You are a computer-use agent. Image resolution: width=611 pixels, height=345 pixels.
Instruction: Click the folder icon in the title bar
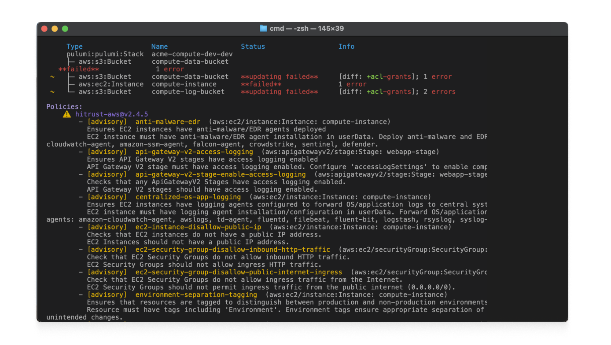coord(264,29)
